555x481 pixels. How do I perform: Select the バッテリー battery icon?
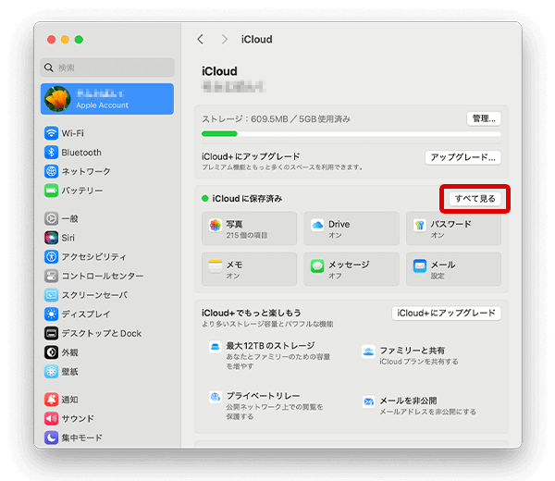51,191
